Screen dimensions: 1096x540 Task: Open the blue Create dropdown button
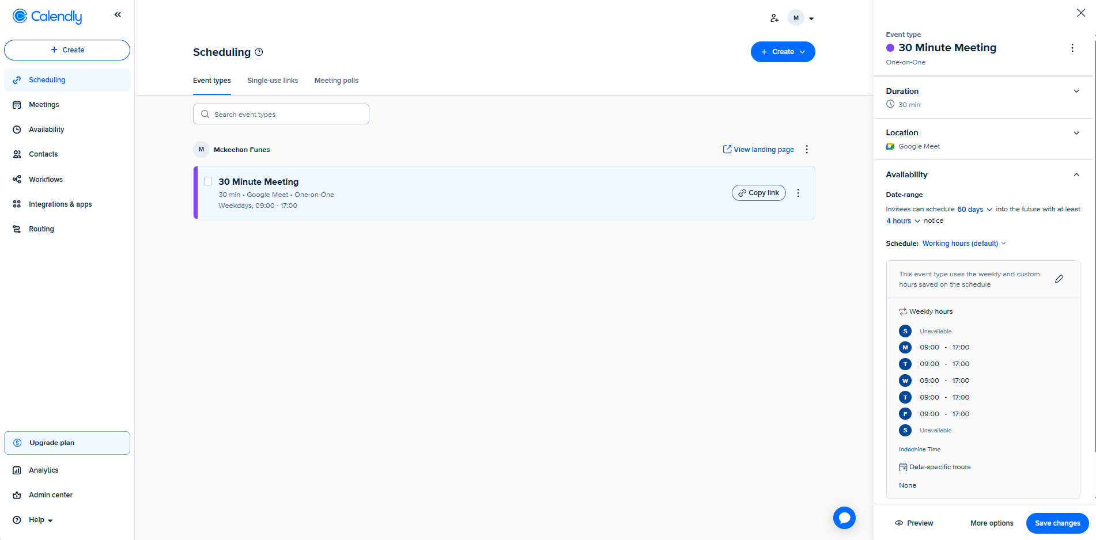pyautogui.click(x=783, y=52)
